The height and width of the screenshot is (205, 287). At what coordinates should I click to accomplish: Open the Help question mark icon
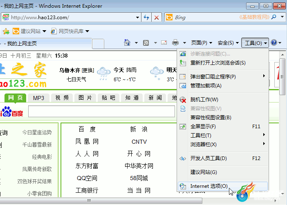pyautogui.click(x=274, y=42)
